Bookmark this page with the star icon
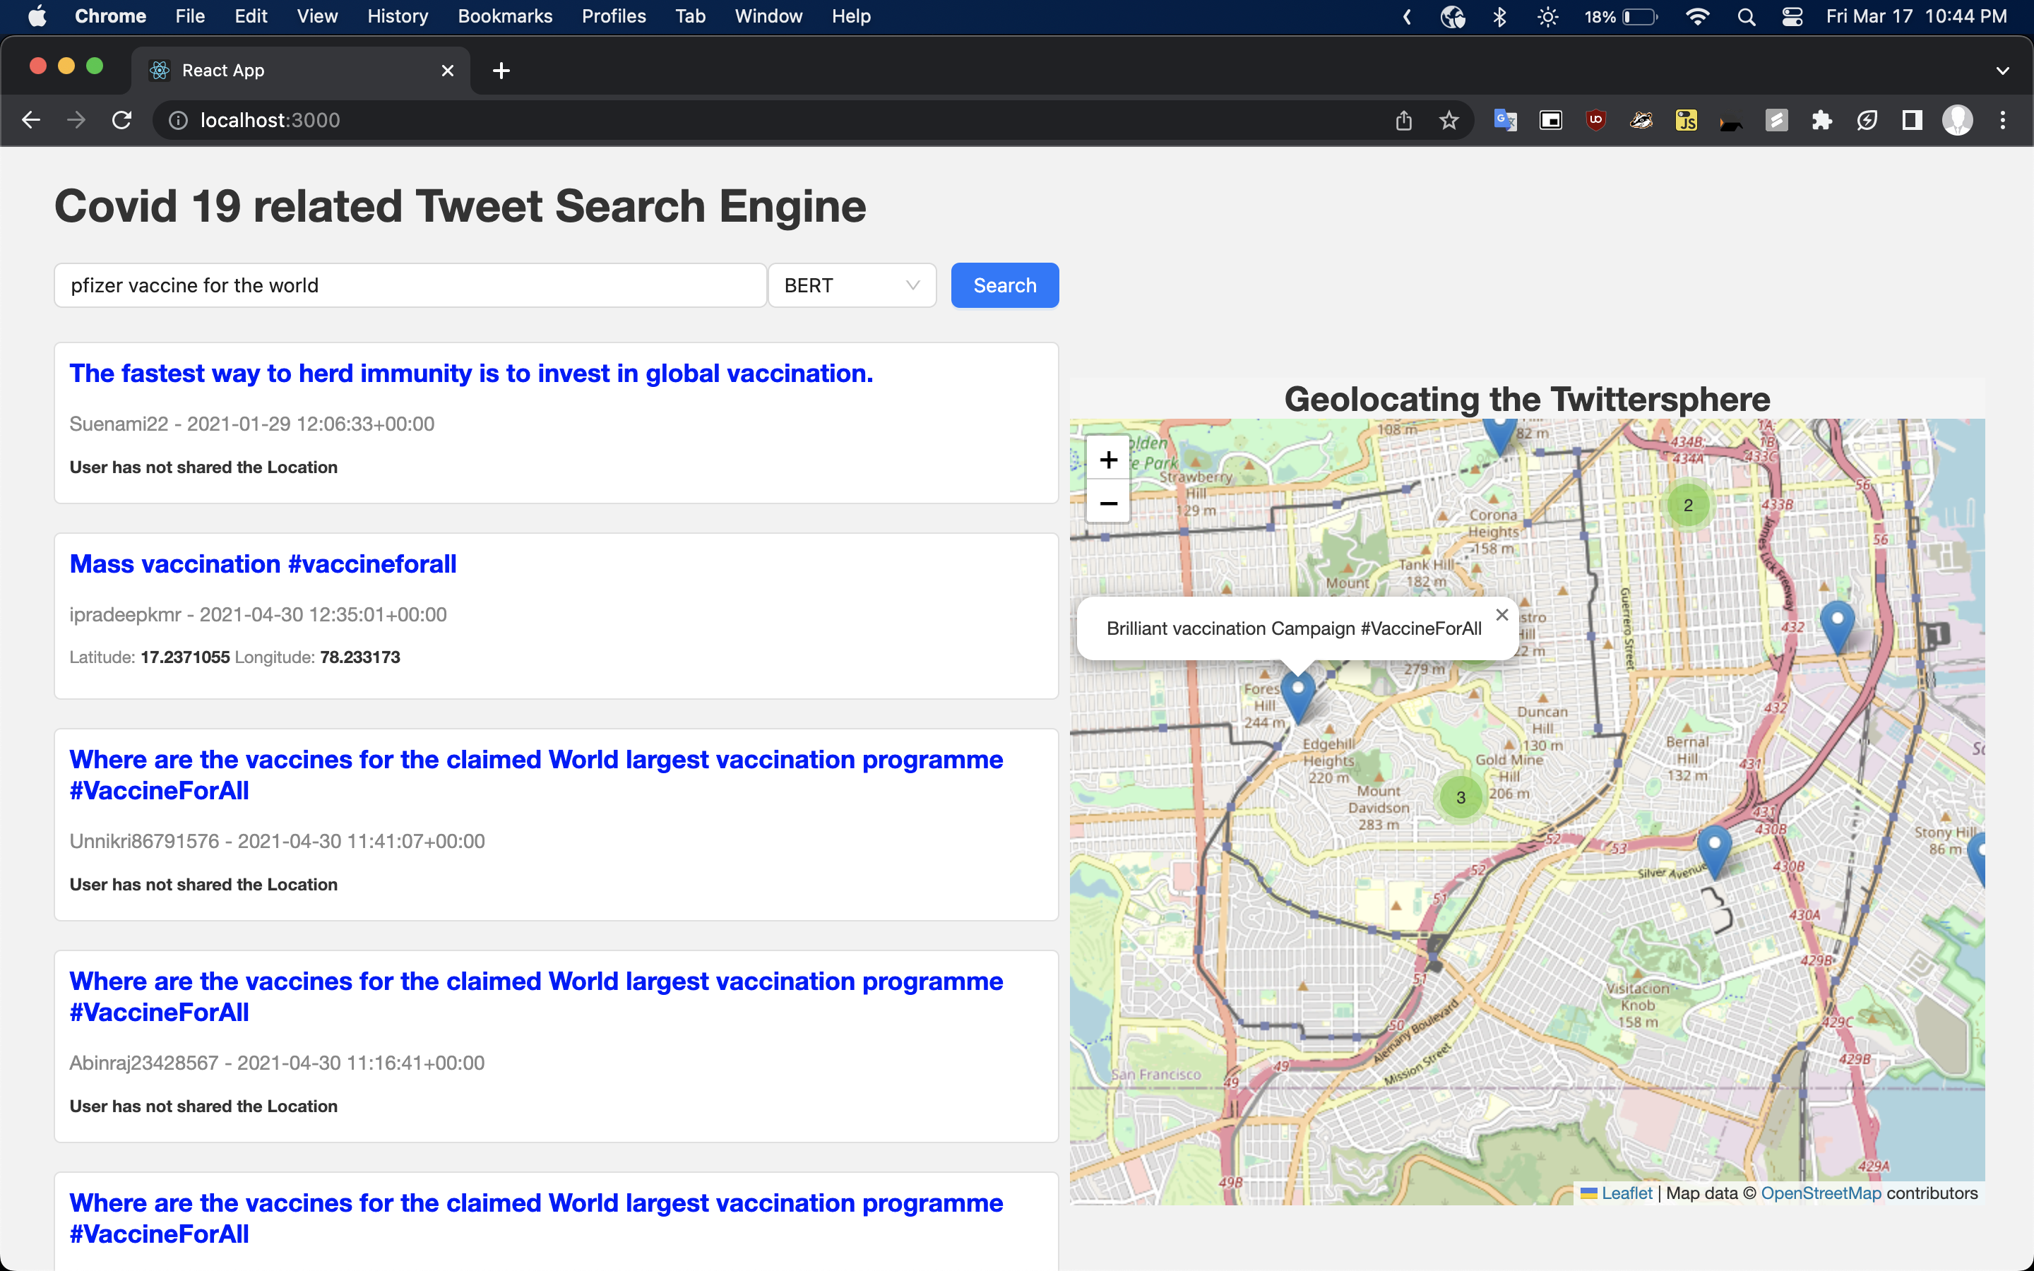 click(x=1449, y=120)
